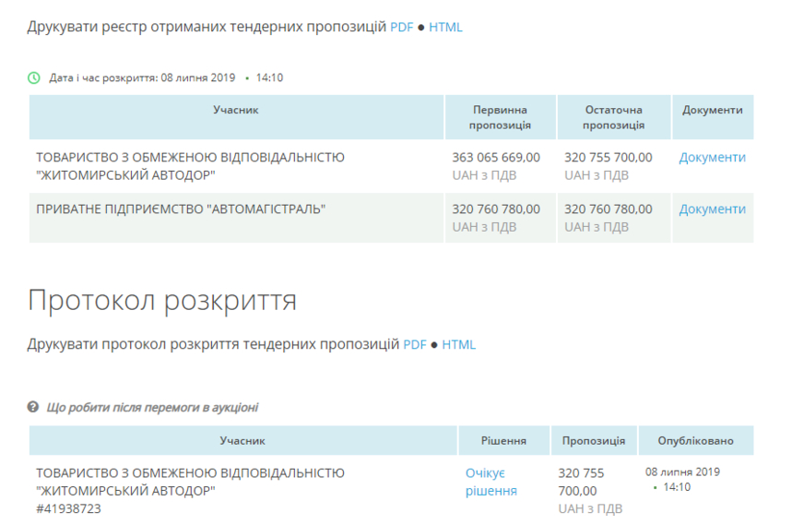The height and width of the screenshot is (525, 792).
Task: View the opening protocol as HTML
Action: [x=458, y=345]
